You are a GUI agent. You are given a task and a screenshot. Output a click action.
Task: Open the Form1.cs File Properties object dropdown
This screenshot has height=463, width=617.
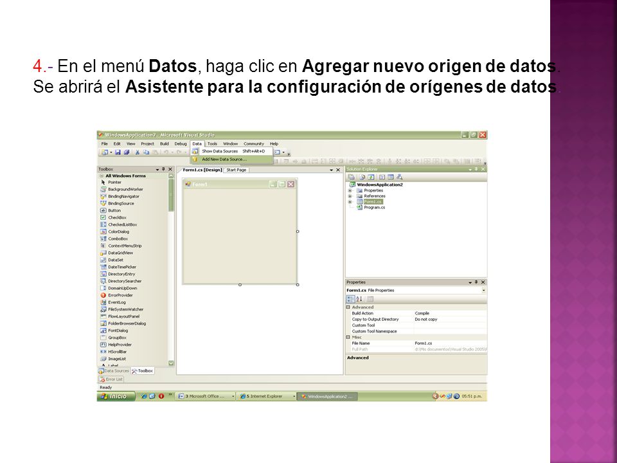click(483, 291)
